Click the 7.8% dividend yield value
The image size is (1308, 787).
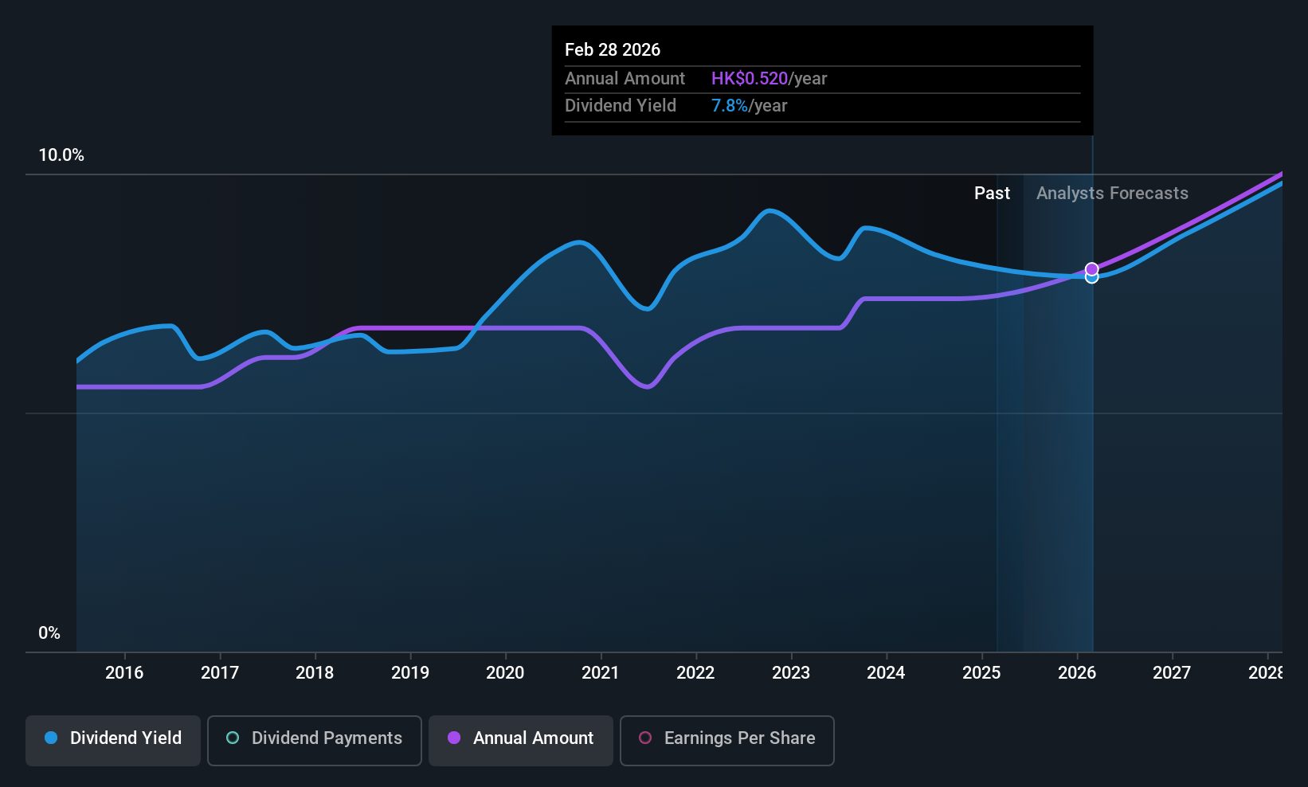[x=730, y=106]
